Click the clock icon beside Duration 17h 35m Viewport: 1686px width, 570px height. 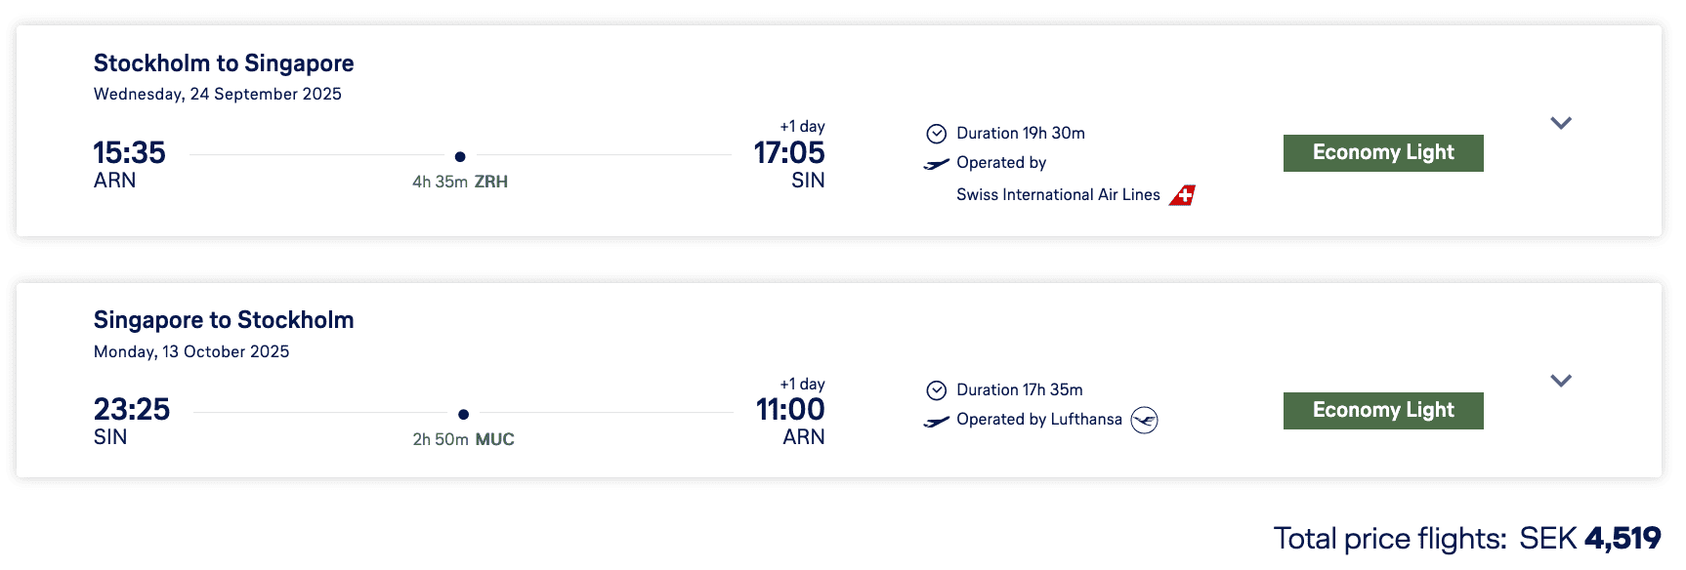click(x=936, y=390)
